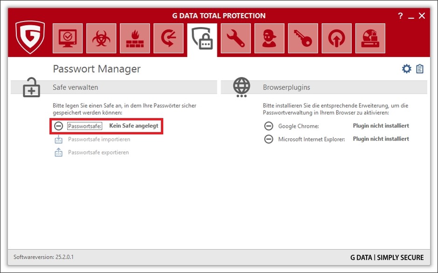Open the Security Center monitor tab

coord(68,38)
